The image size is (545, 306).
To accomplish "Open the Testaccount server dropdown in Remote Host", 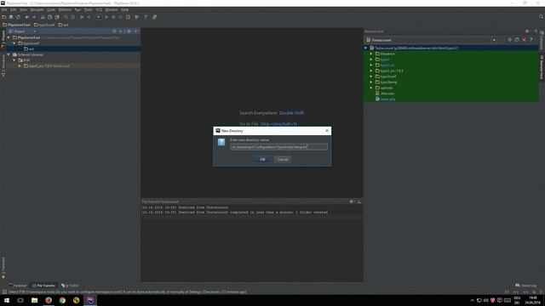I will 494,40.
